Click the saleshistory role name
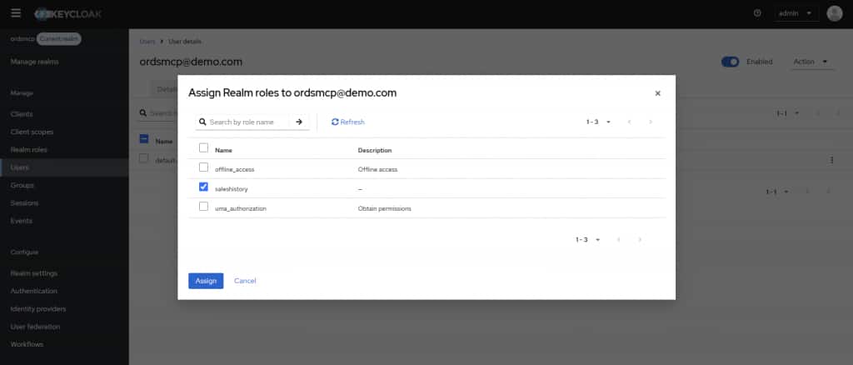Image resolution: width=853 pixels, height=365 pixels. pos(232,189)
